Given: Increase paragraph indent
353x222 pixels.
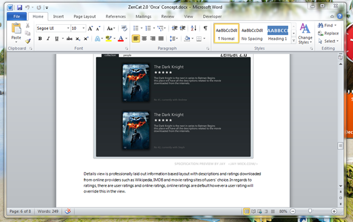Looking at the screenshot, I should [183, 28].
